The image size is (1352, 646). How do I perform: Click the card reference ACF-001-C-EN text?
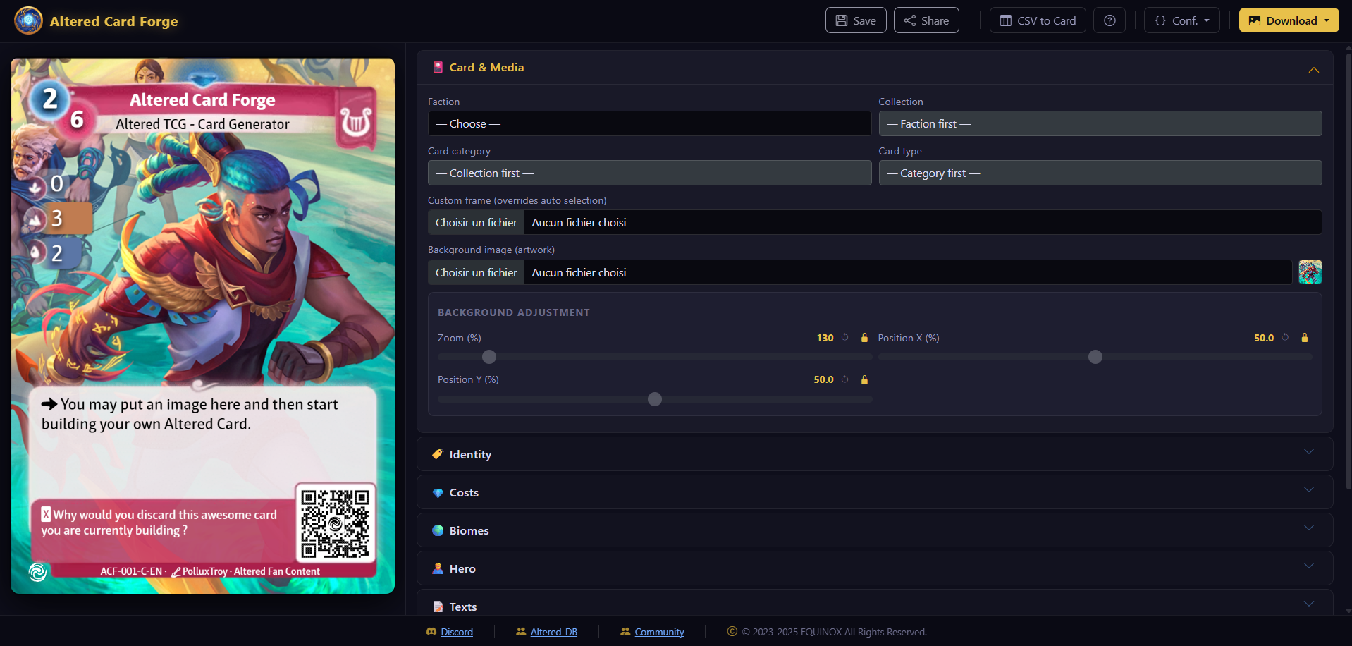tap(131, 571)
